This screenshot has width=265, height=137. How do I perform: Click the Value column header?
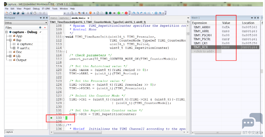coord(226,23)
